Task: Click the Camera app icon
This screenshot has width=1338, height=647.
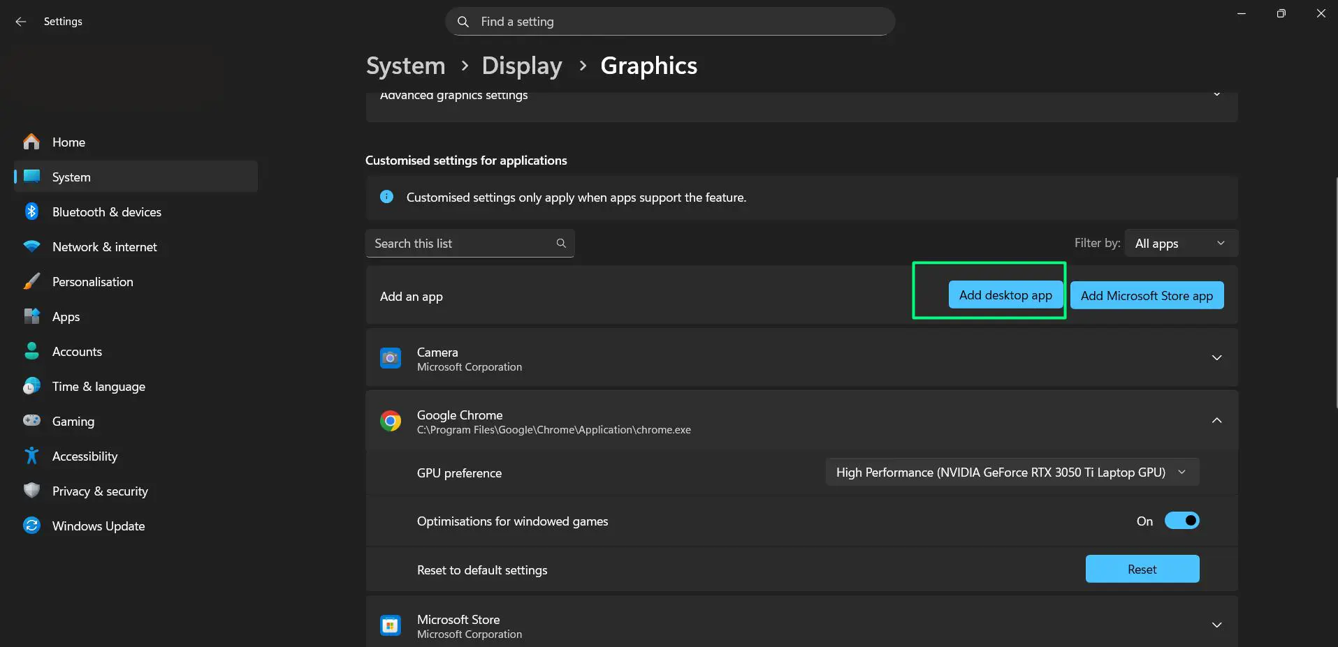Action: click(391, 357)
